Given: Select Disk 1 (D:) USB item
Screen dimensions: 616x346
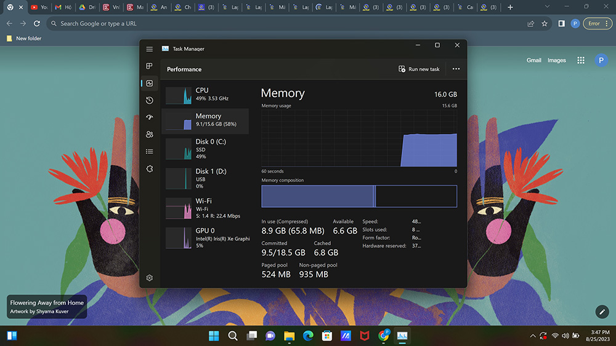Looking at the screenshot, I should tap(205, 178).
